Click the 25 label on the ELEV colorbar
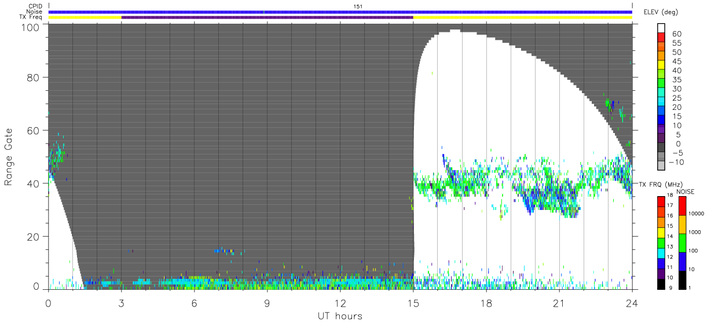The width and height of the screenshot is (711, 328). 677,98
